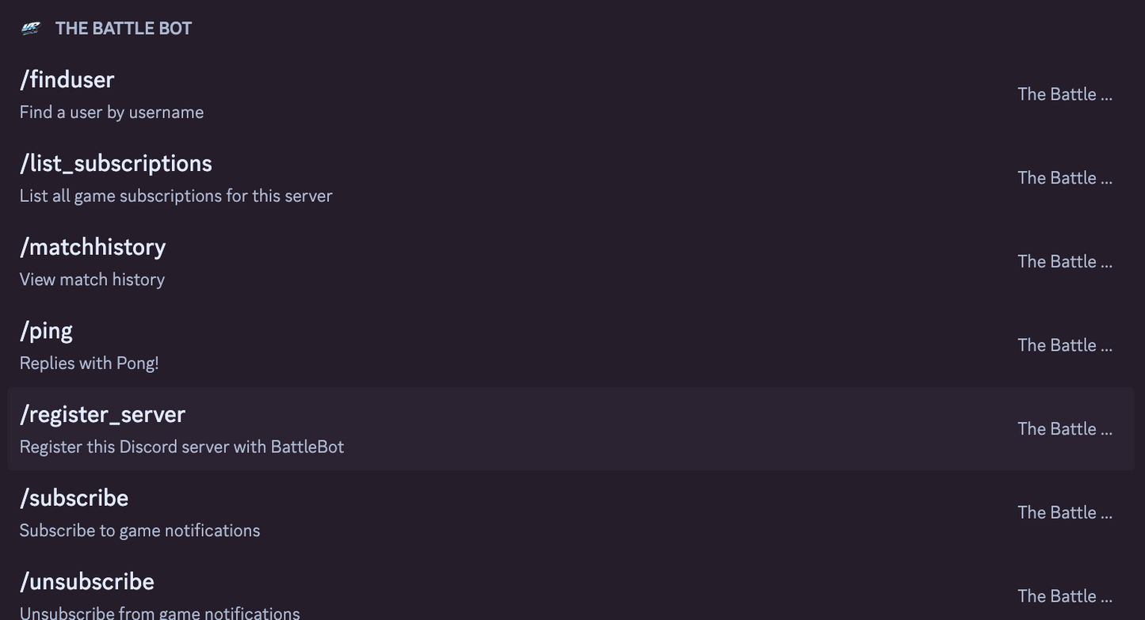Viewport: 1145px width, 620px height.
Task: Click The Battle label beside /subscribe
Action: (1065, 513)
